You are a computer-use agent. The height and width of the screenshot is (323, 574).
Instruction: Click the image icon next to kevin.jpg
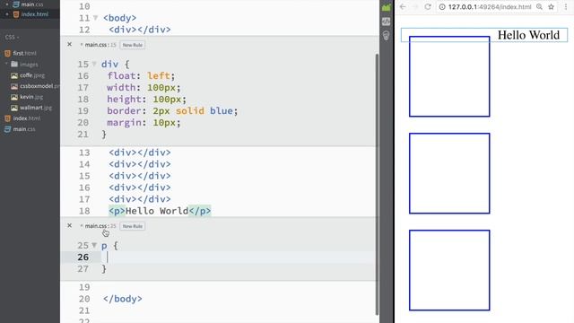(x=14, y=97)
